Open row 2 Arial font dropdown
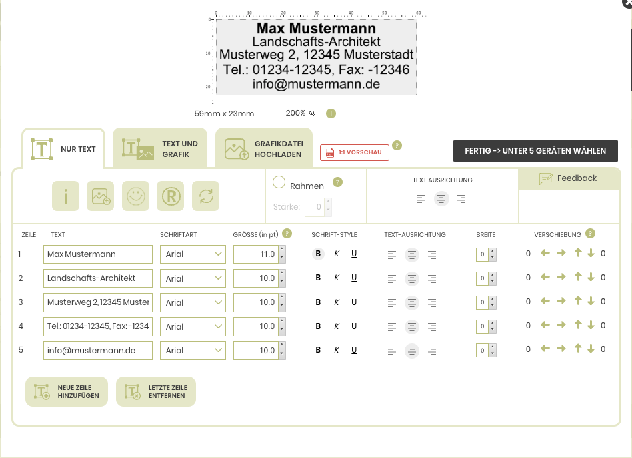The image size is (632, 458). click(x=193, y=278)
